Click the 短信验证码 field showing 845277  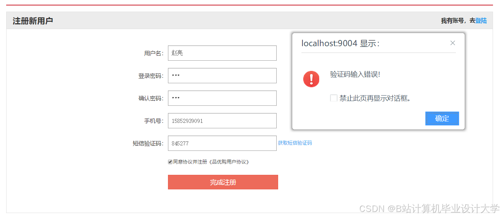click(x=222, y=143)
